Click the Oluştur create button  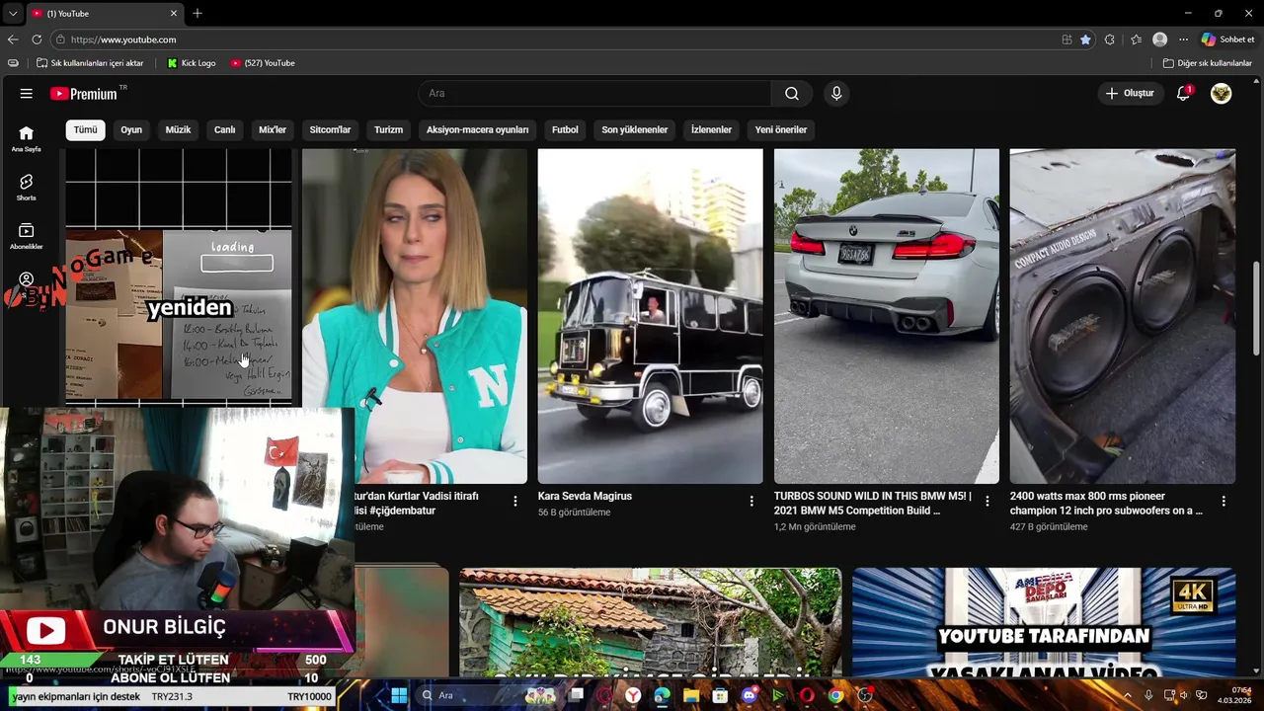pyautogui.click(x=1130, y=93)
